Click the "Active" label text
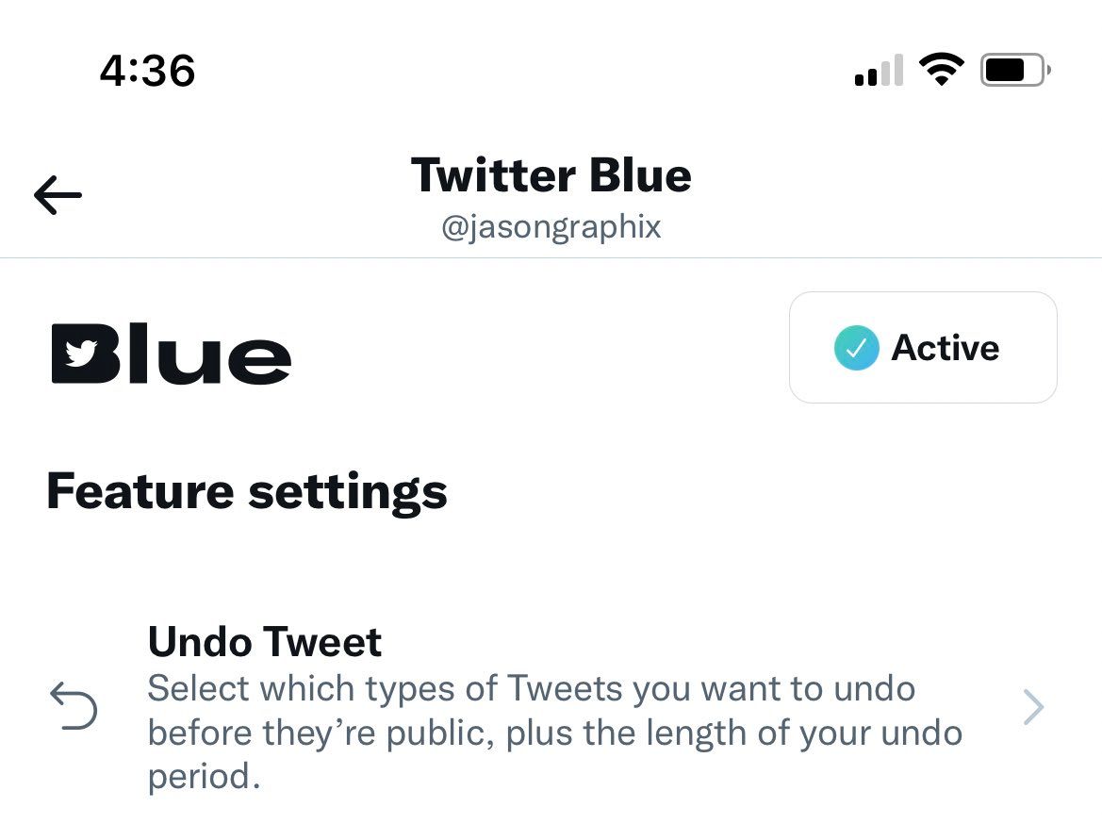The height and width of the screenshot is (840, 1102). click(x=946, y=348)
